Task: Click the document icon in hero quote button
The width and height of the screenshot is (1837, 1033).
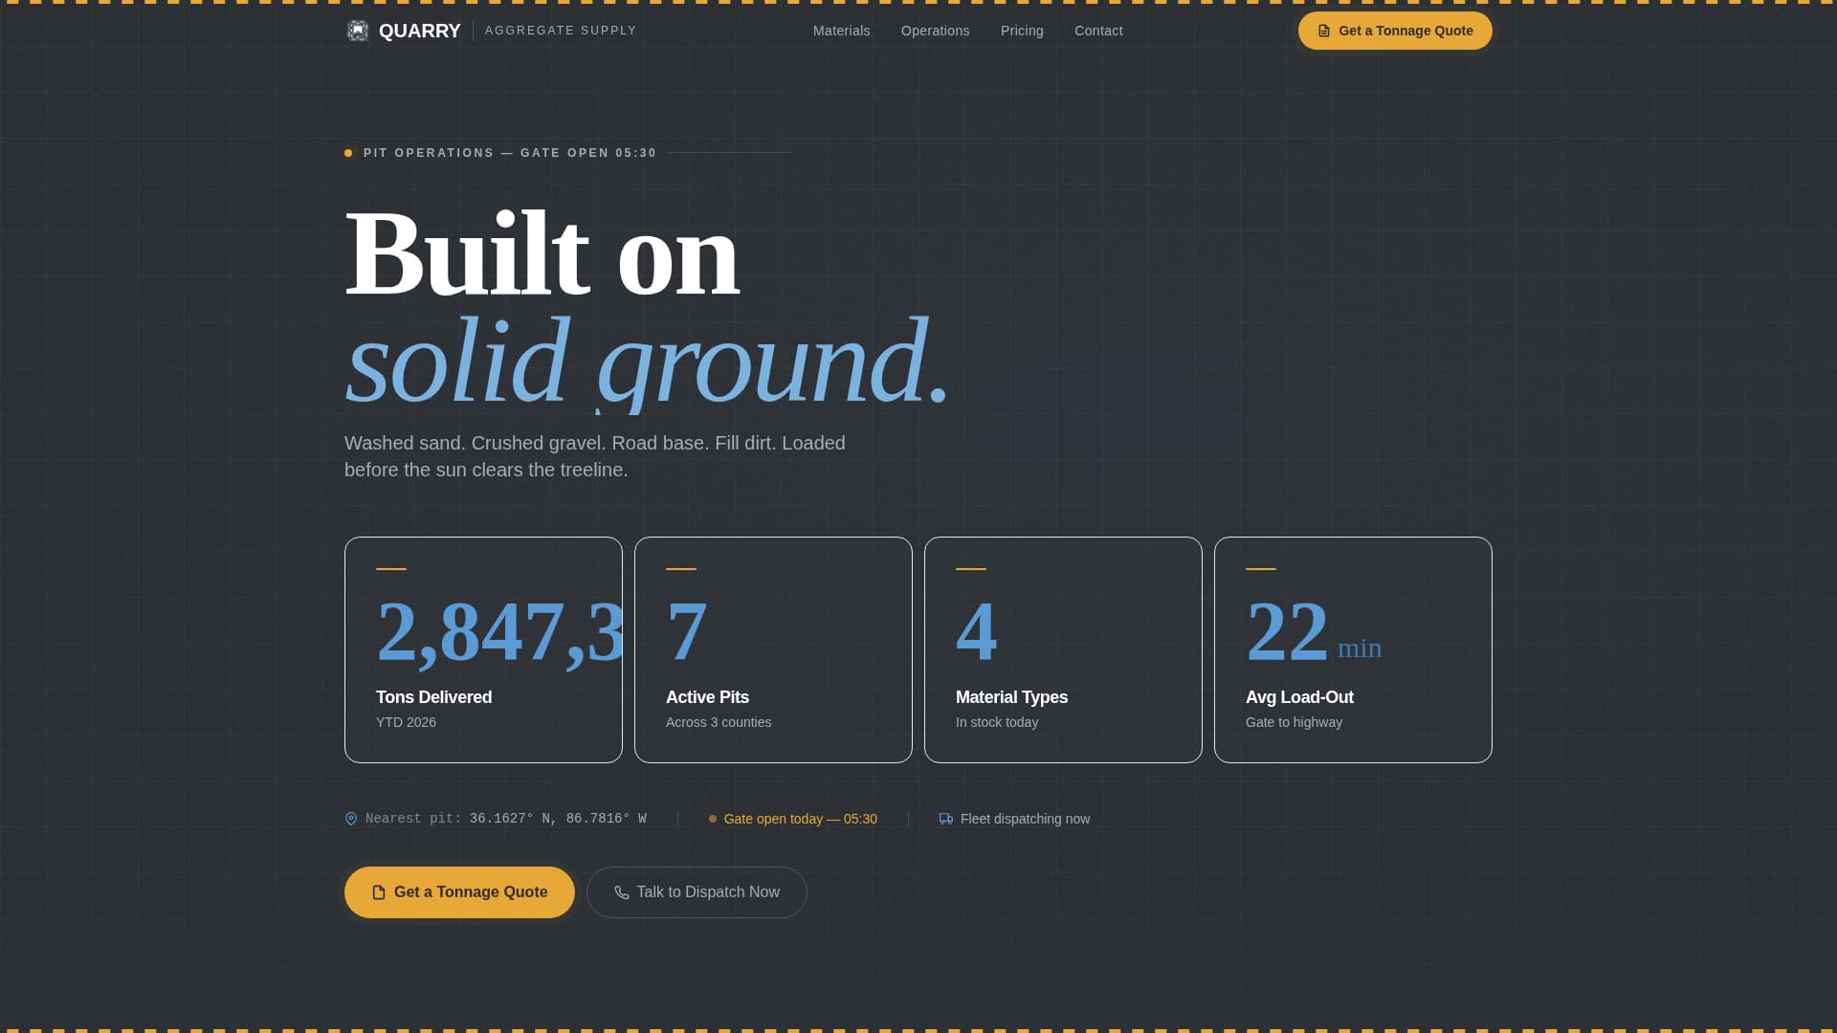Action: pos(379,892)
